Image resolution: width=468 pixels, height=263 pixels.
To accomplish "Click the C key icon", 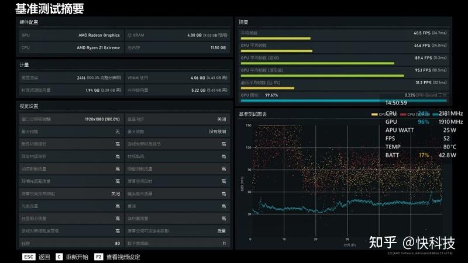I will 59,257.
